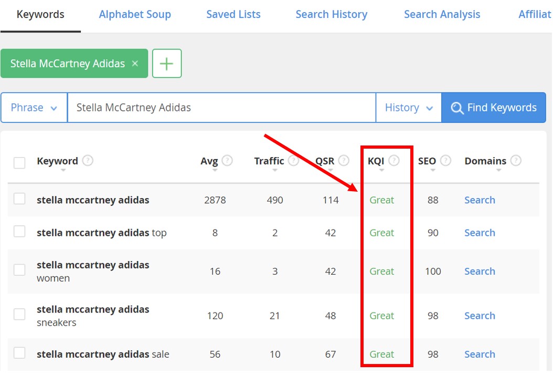
Task: Open help icon next to QSR header
Action: coord(344,161)
